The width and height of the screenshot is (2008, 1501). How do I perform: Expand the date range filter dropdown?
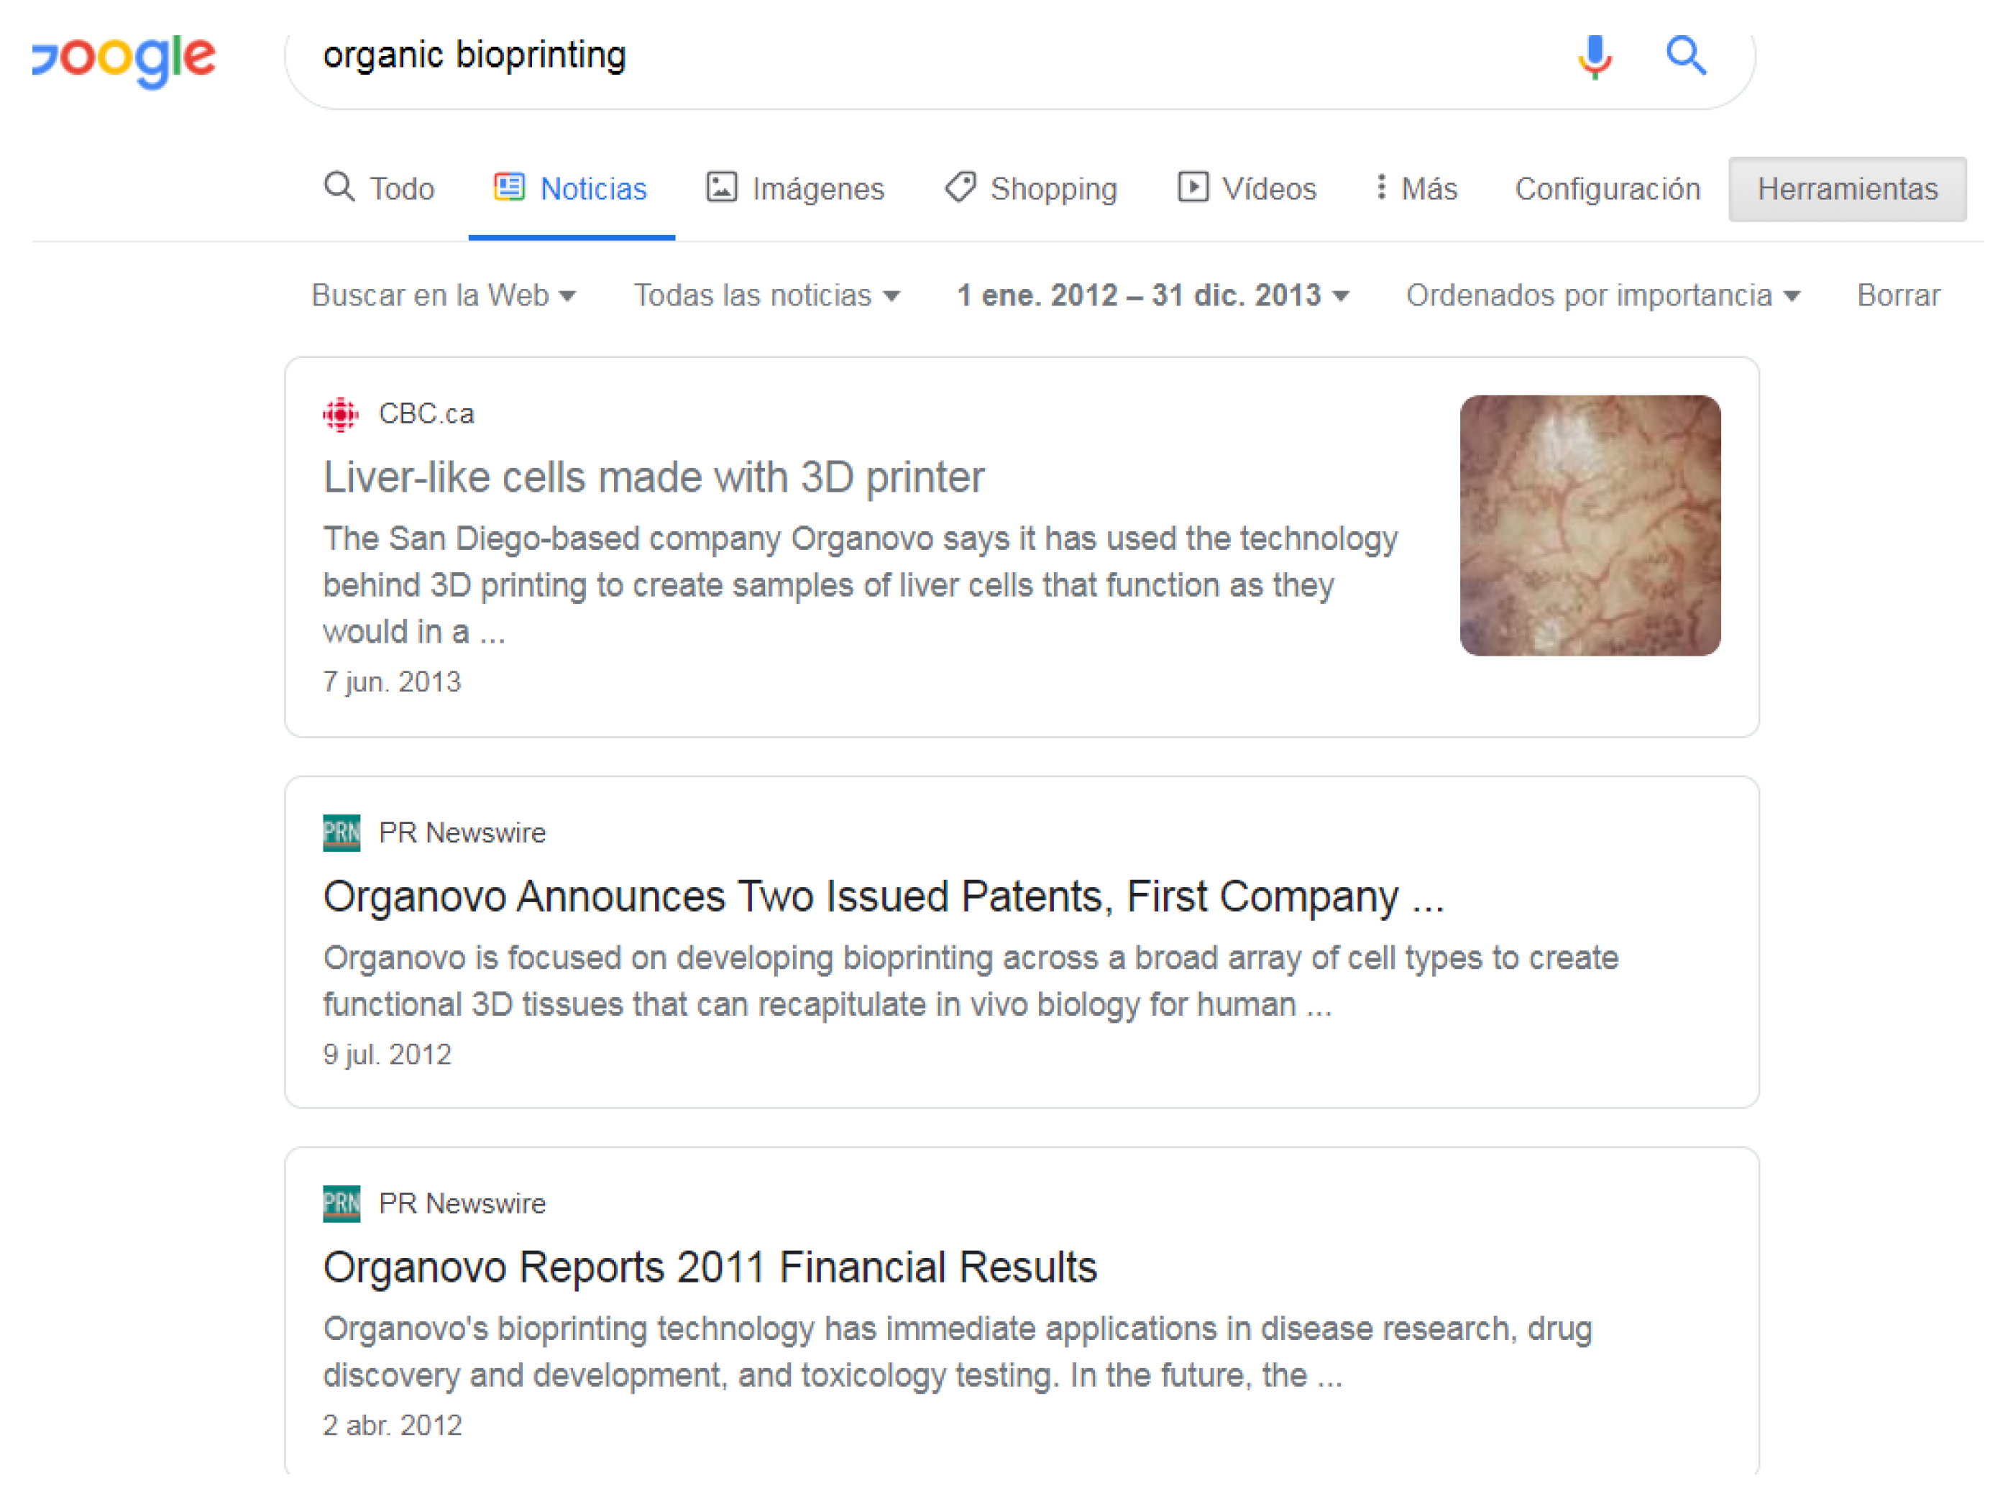point(1153,295)
